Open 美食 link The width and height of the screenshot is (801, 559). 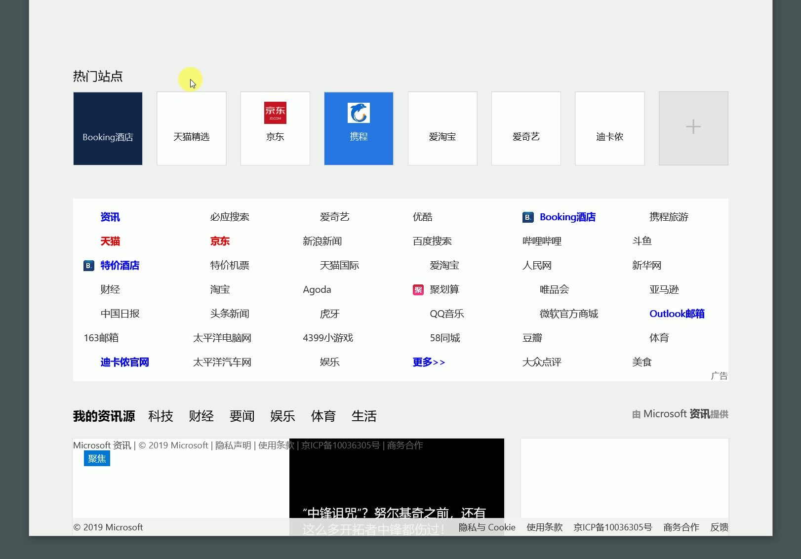point(642,362)
